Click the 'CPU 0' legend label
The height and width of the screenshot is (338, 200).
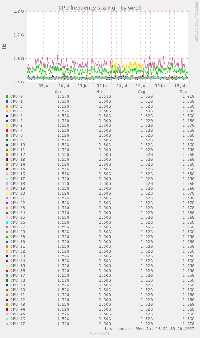[16, 97]
